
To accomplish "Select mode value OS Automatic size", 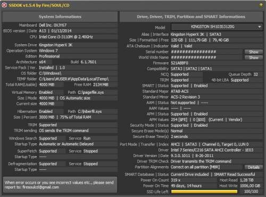I will pos(75,98).
